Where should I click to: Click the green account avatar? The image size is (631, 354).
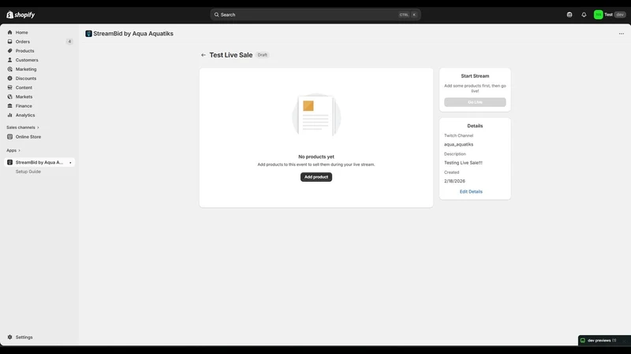click(599, 15)
